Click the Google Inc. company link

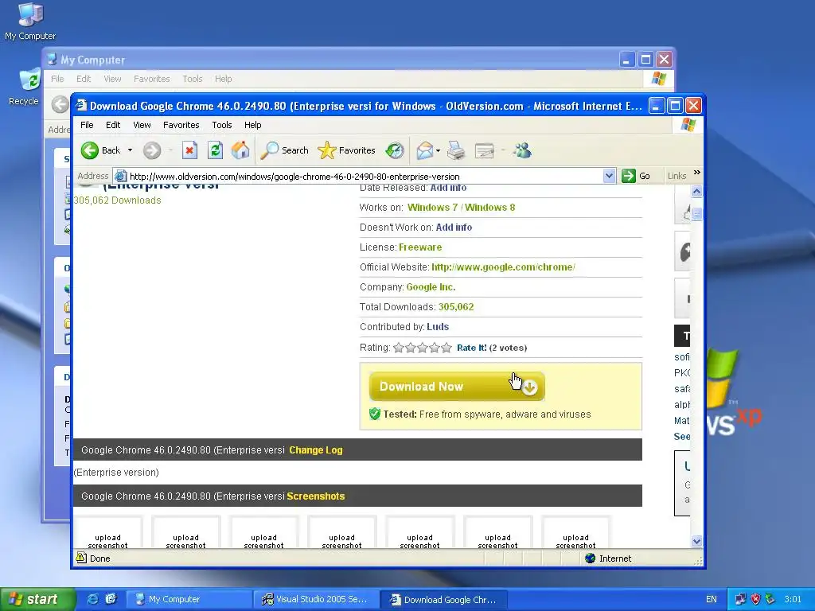pos(431,286)
